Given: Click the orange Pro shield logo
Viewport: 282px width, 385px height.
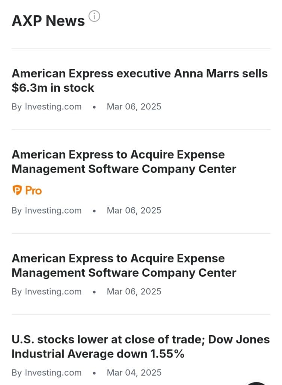Looking at the screenshot, I should (17, 191).
